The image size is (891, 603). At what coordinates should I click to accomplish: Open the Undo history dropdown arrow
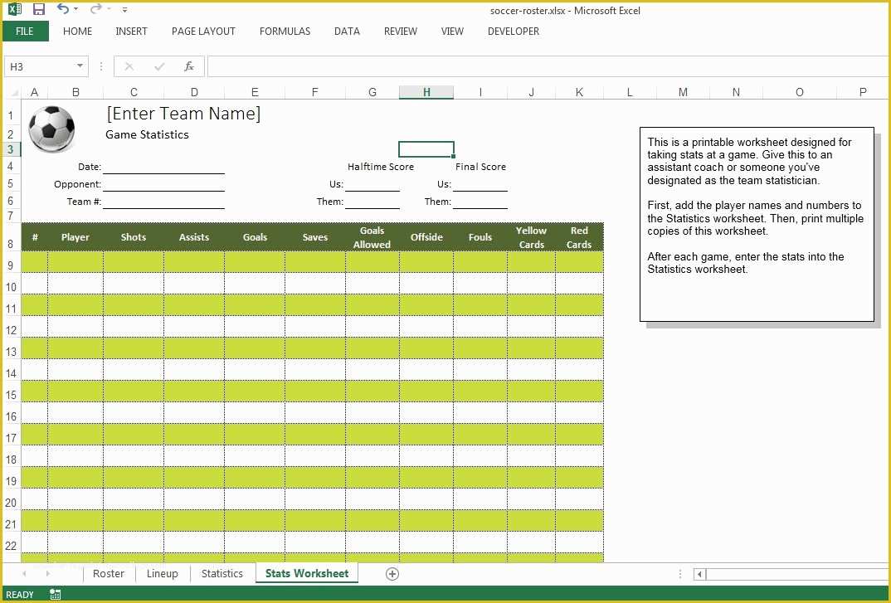coord(74,10)
